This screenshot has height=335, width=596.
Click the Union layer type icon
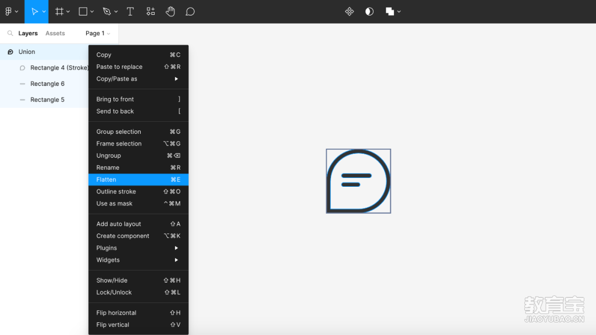pyautogui.click(x=10, y=52)
